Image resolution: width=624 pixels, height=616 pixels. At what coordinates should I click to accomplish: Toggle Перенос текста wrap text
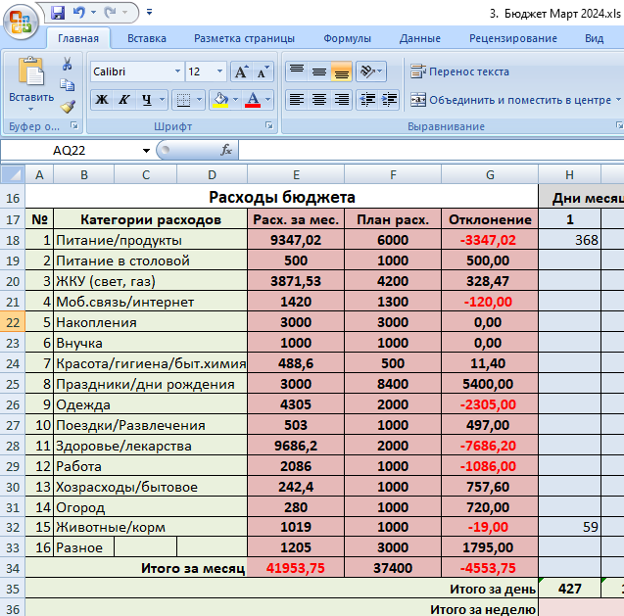pyautogui.click(x=459, y=71)
